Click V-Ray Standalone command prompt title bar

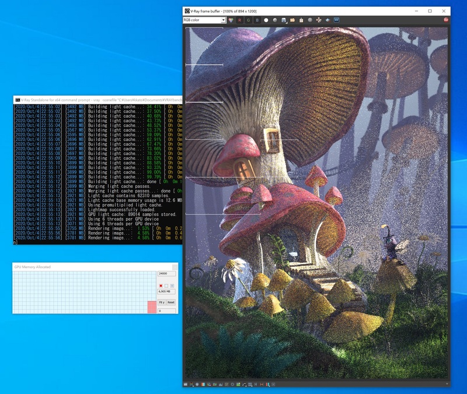(x=97, y=100)
